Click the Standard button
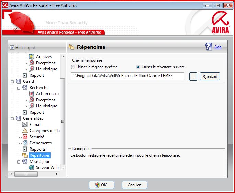235x193 pixels. [x=210, y=76]
